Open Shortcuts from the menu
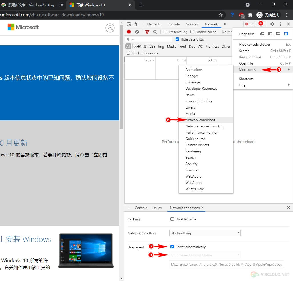This screenshot has width=293, height=281. tap(263, 79)
